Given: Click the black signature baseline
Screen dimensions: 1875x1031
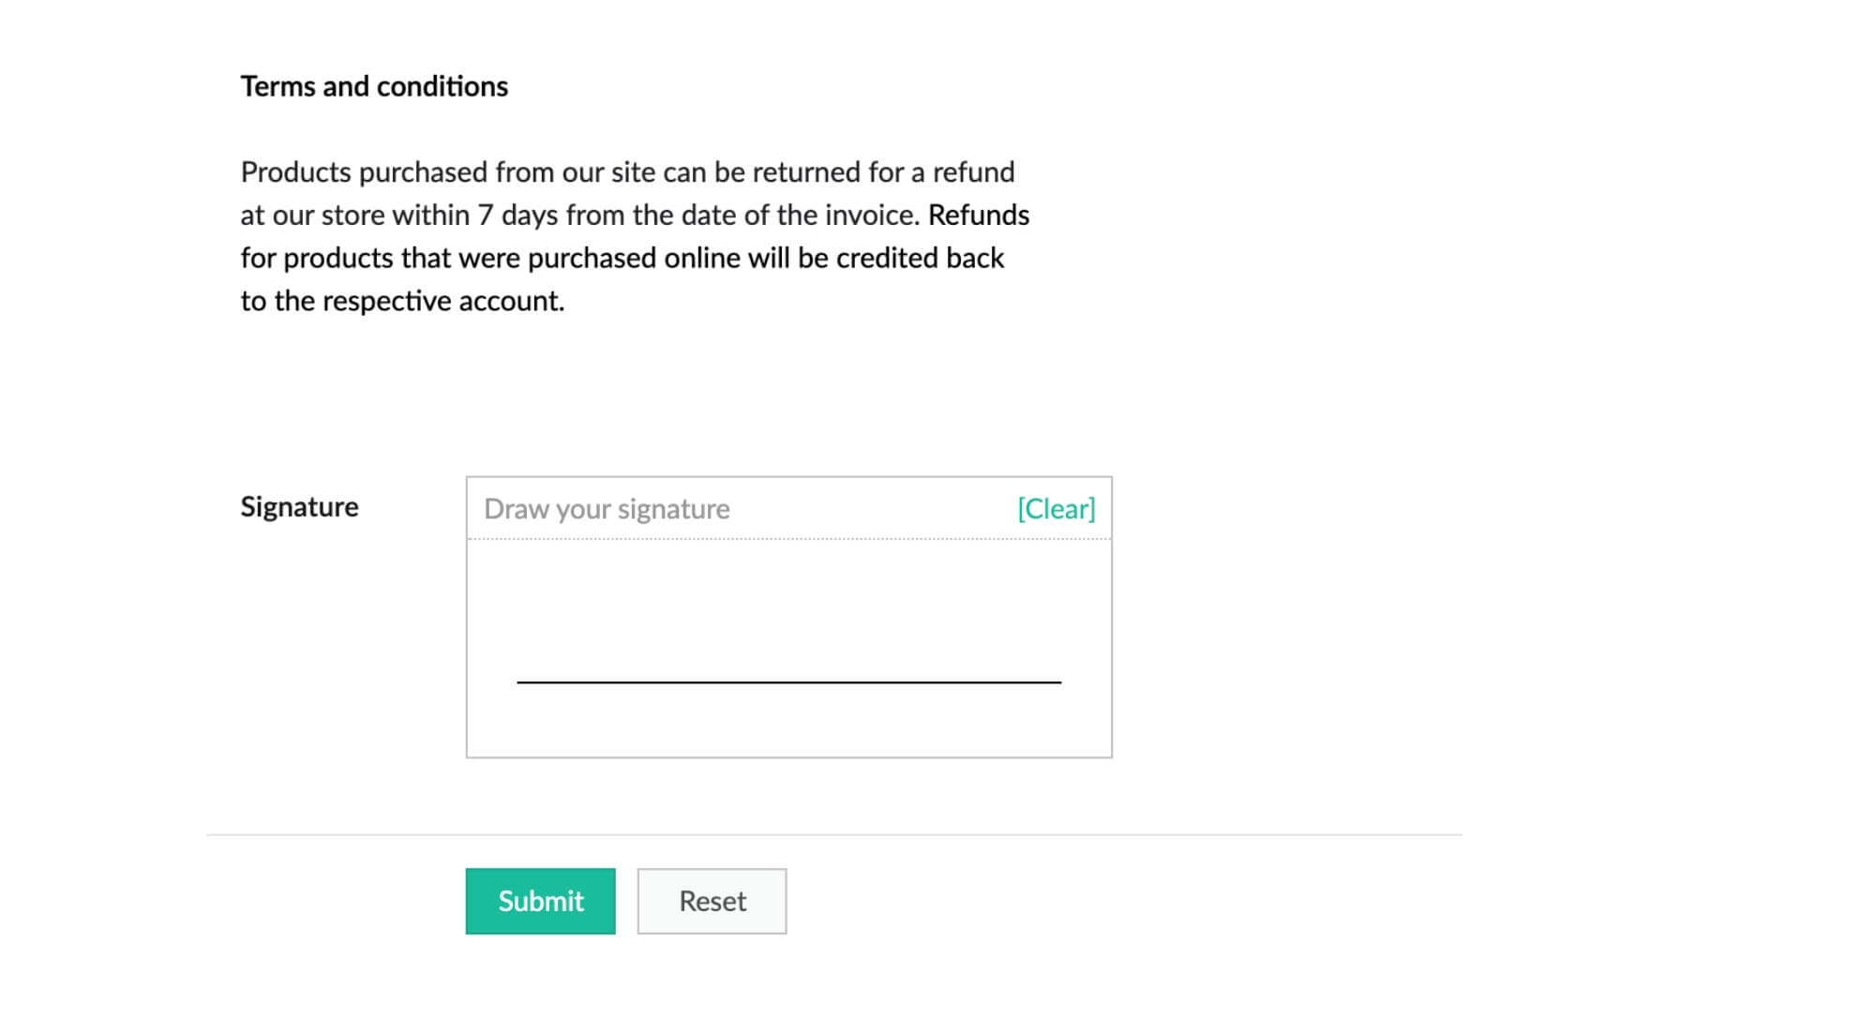Looking at the screenshot, I should point(788,682).
